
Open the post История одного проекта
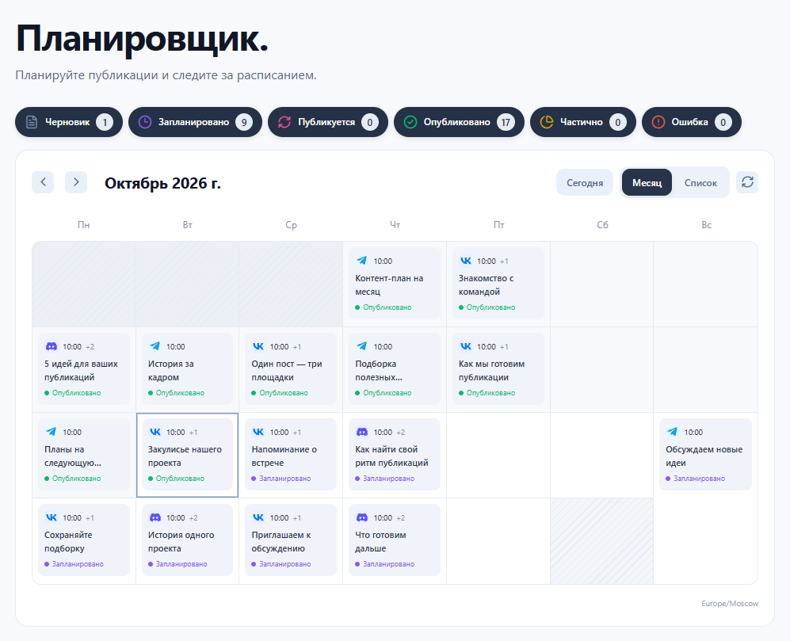[x=188, y=540]
